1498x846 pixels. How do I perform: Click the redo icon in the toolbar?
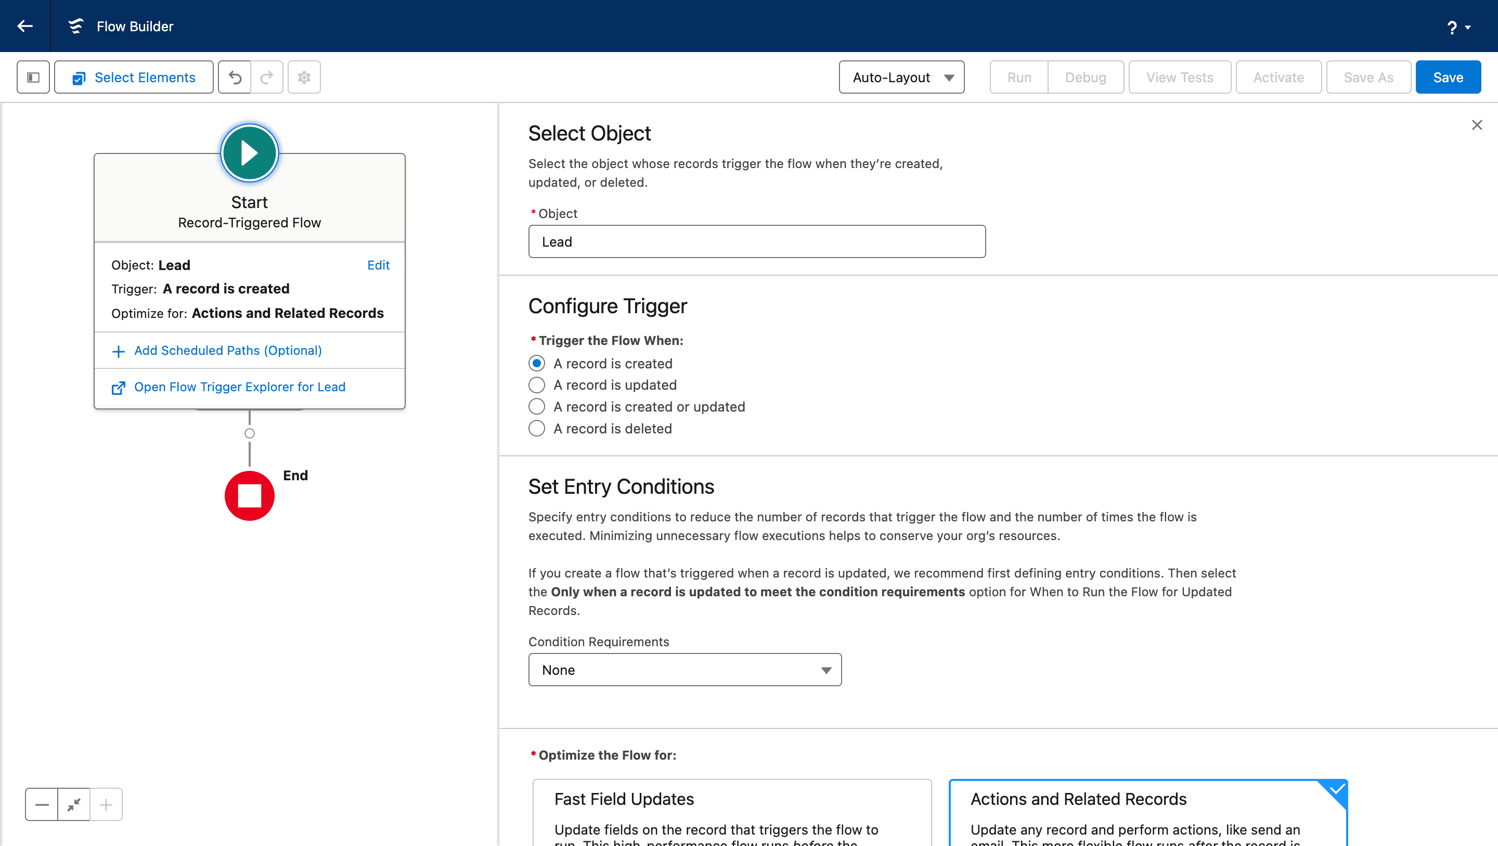[x=267, y=77]
